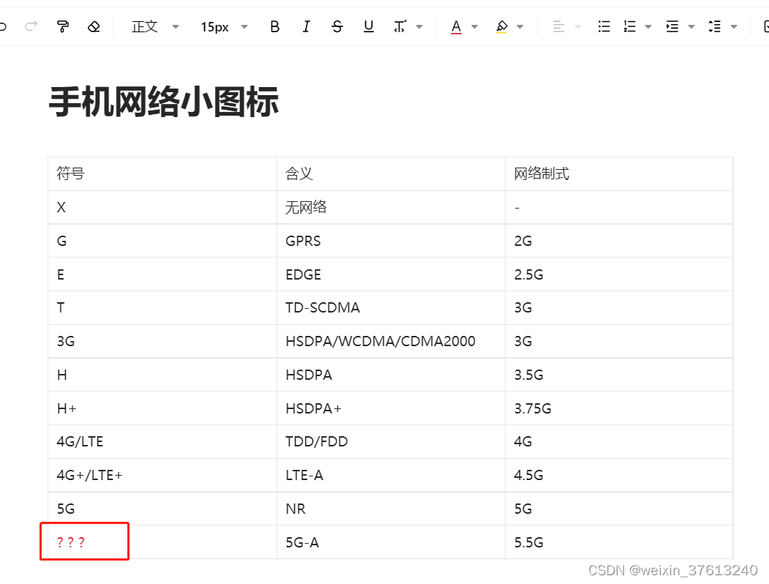Toggle bold formatting

(x=274, y=27)
